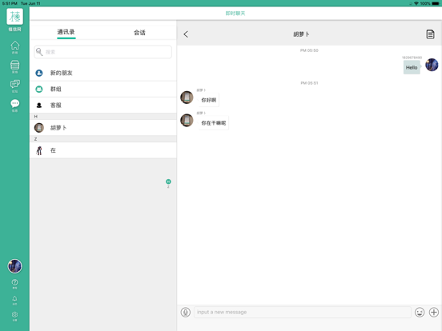Click the 你好啊 message bubble

click(209, 100)
